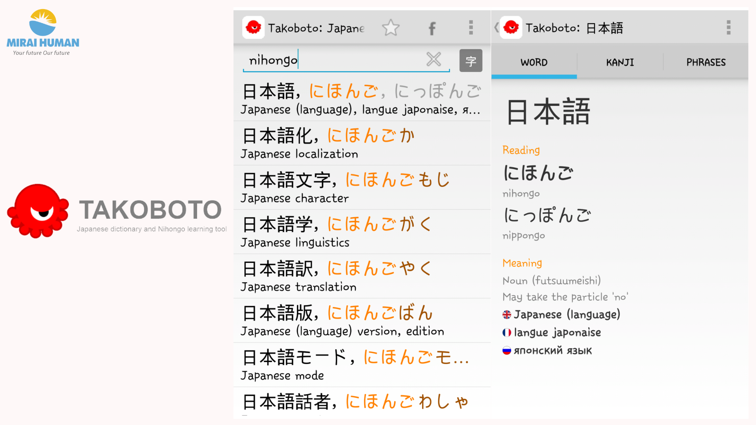Select the WORD tab
This screenshot has width=756, height=425.
534,62
